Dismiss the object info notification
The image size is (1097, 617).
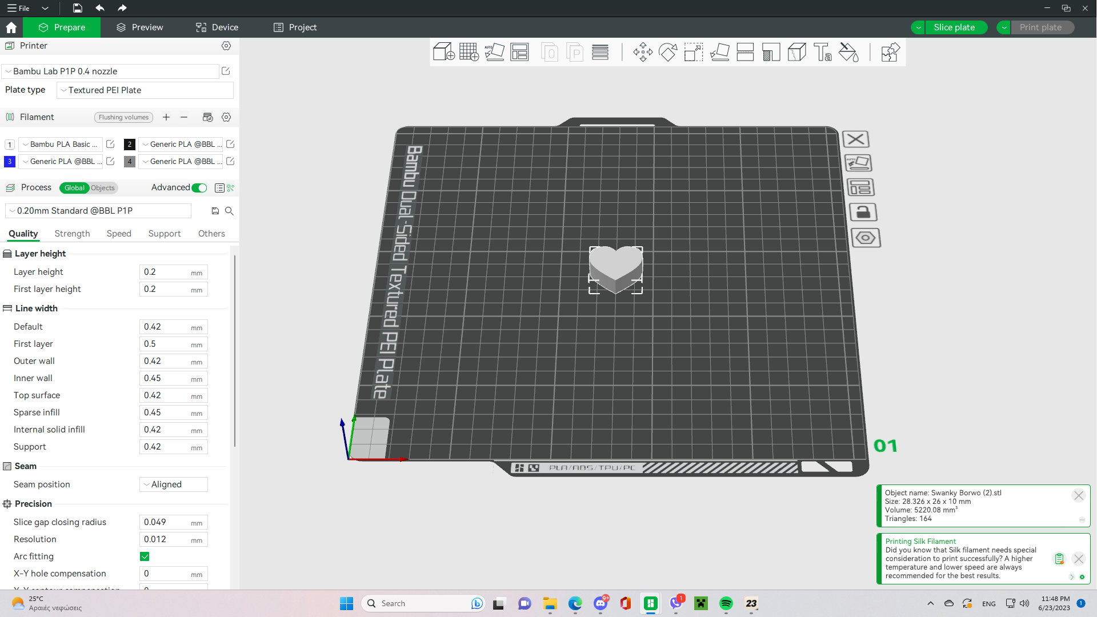(1079, 496)
